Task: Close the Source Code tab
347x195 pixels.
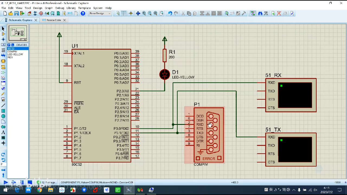Action: (65, 20)
